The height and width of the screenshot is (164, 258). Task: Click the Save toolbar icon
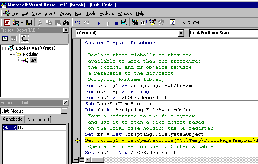pos(29,23)
